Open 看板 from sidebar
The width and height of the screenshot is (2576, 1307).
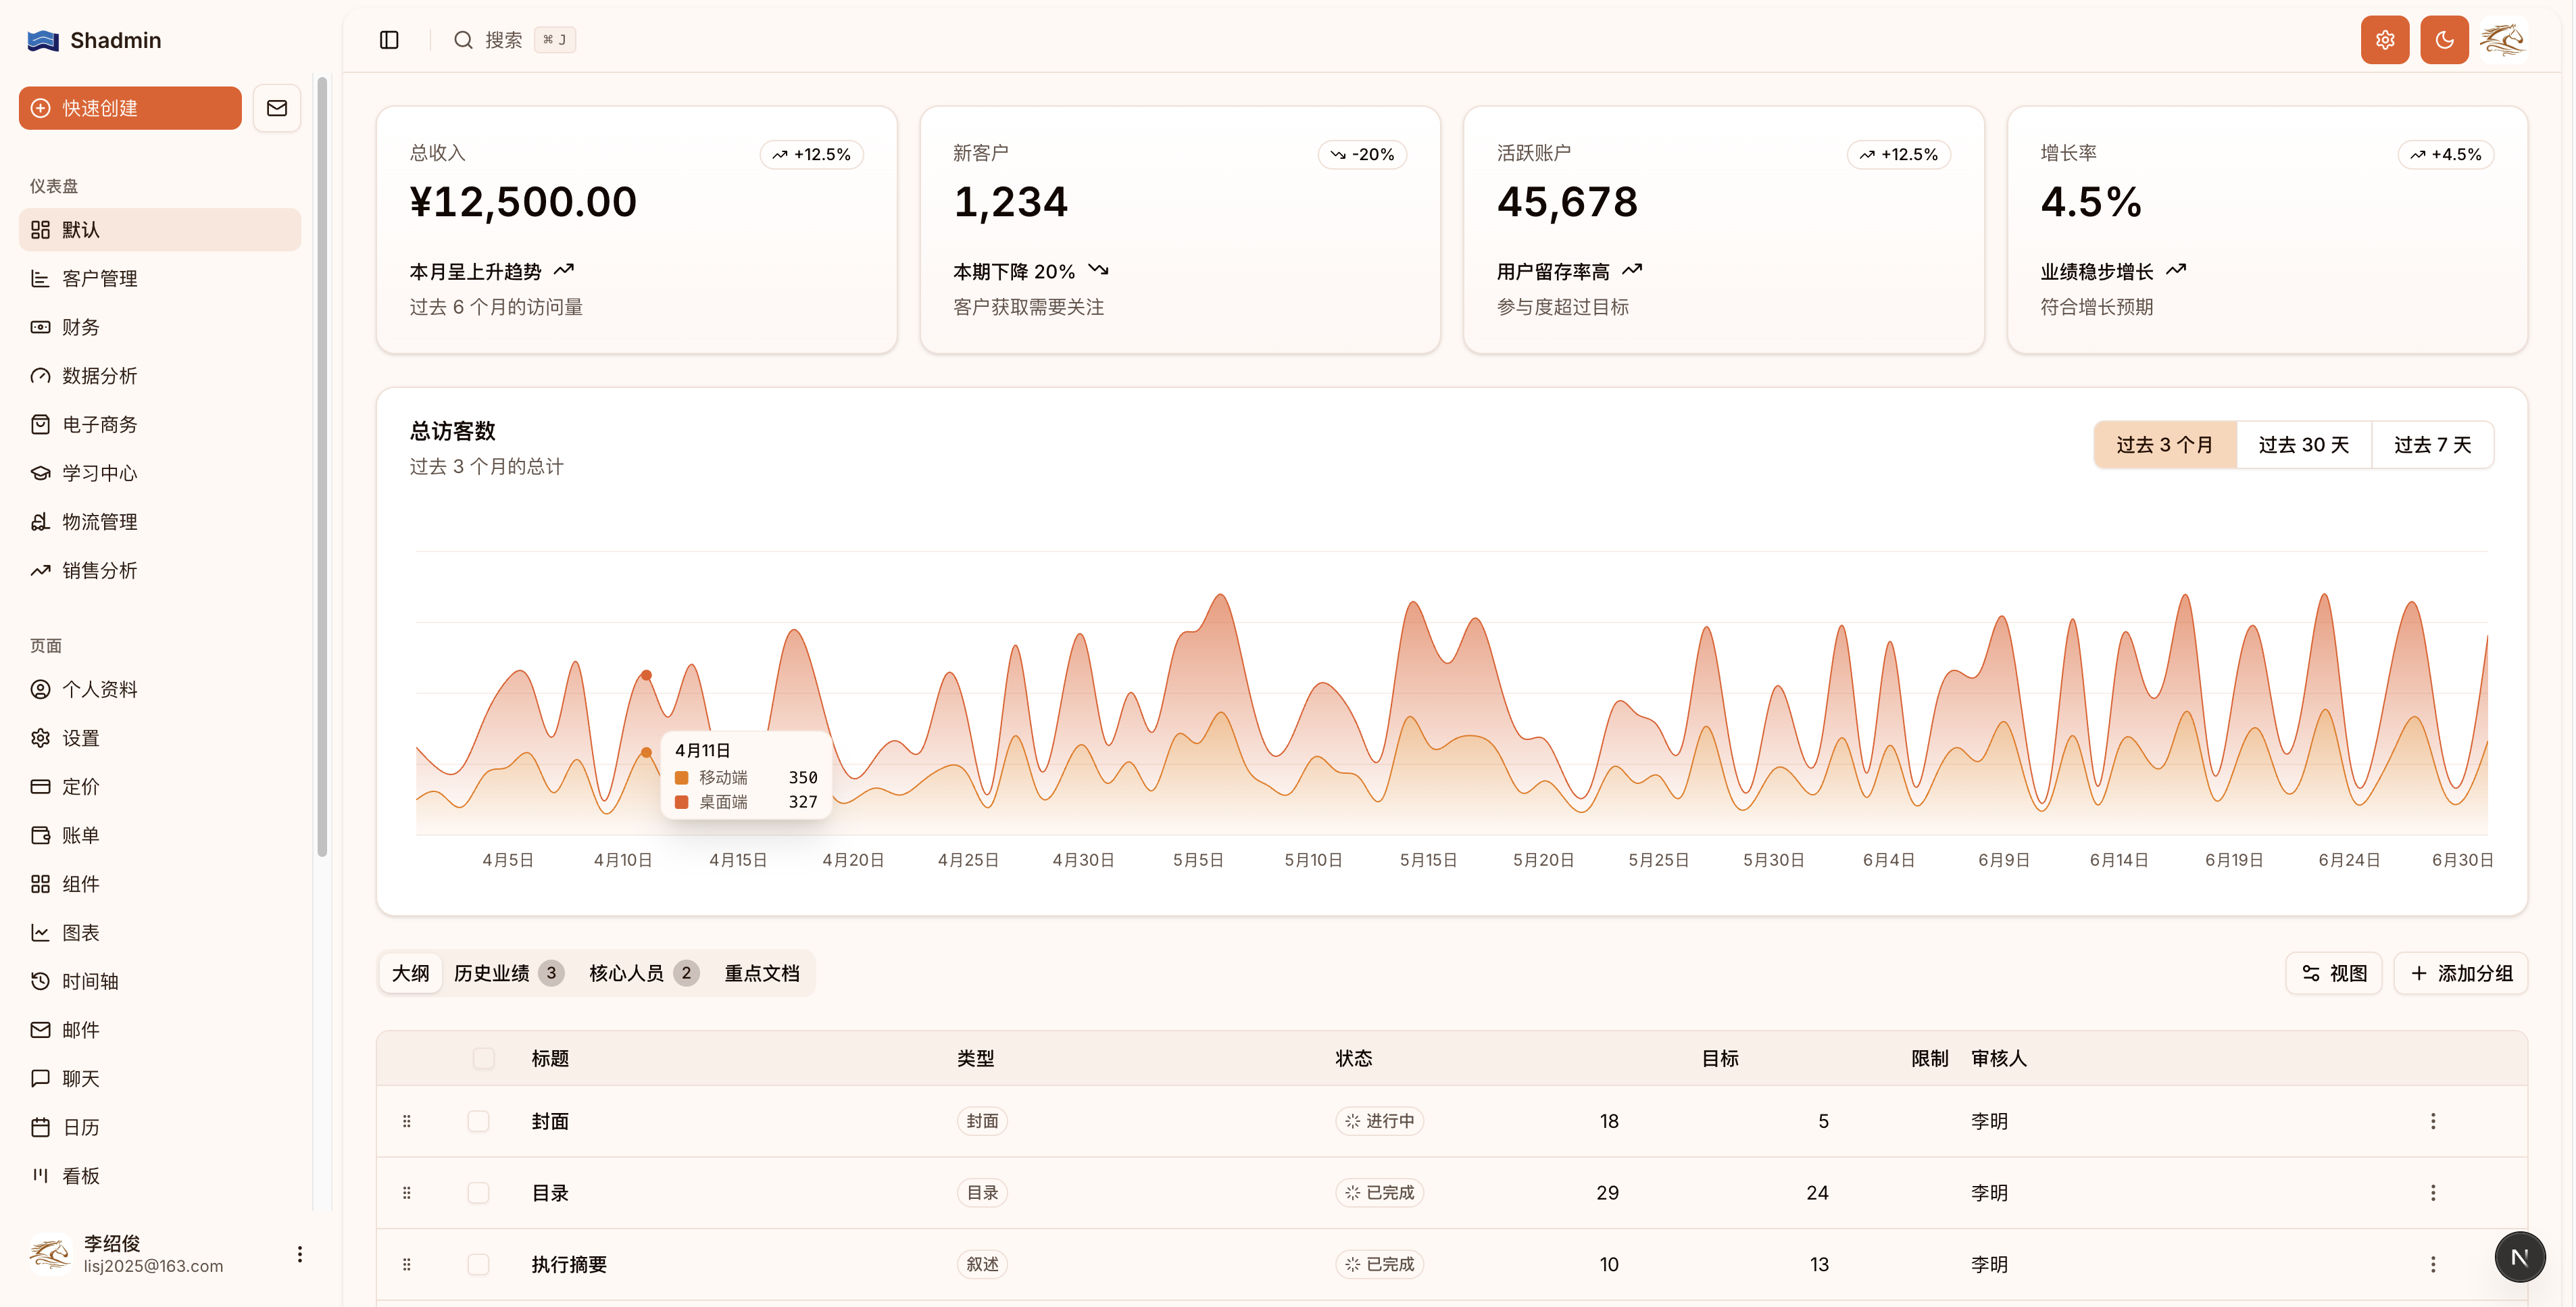[x=81, y=1176]
